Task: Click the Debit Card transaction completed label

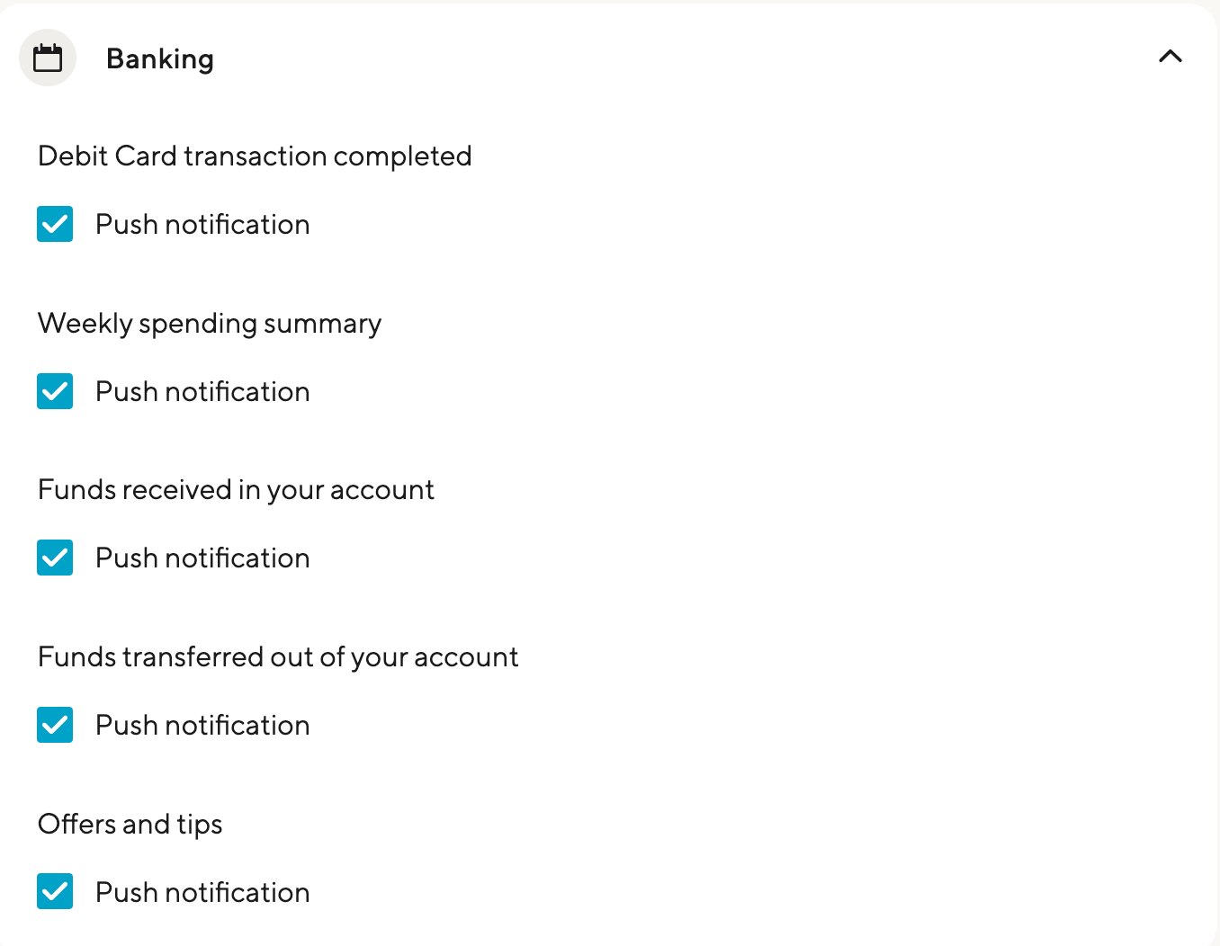Action: [255, 156]
